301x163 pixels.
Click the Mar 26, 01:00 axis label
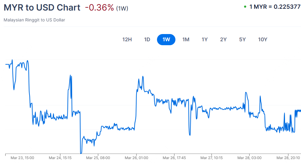click(x=136, y=158)
